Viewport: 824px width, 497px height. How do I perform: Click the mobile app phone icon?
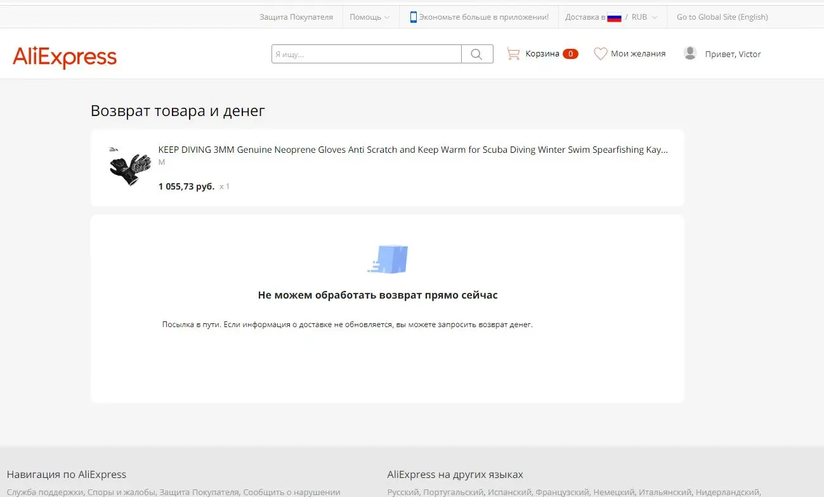(414, 17)
